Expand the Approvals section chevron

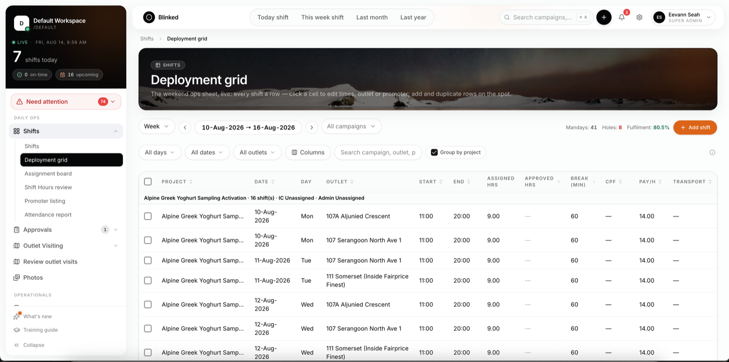click(x=116, y=230)
